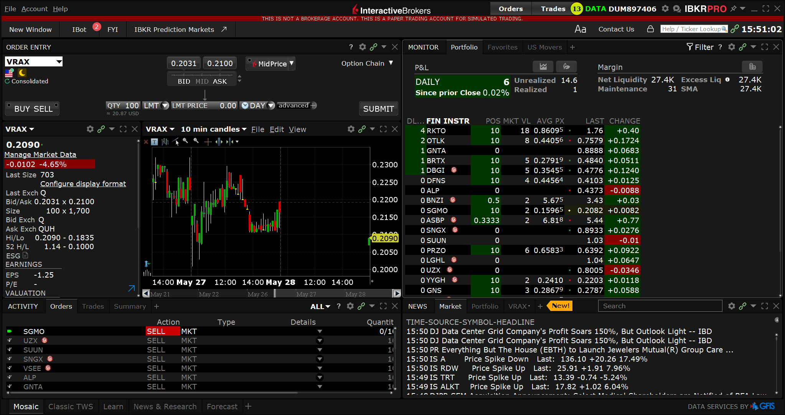Click the News Search input field
785x415 pixels.
pyautogui.click(x=660, y=306)
